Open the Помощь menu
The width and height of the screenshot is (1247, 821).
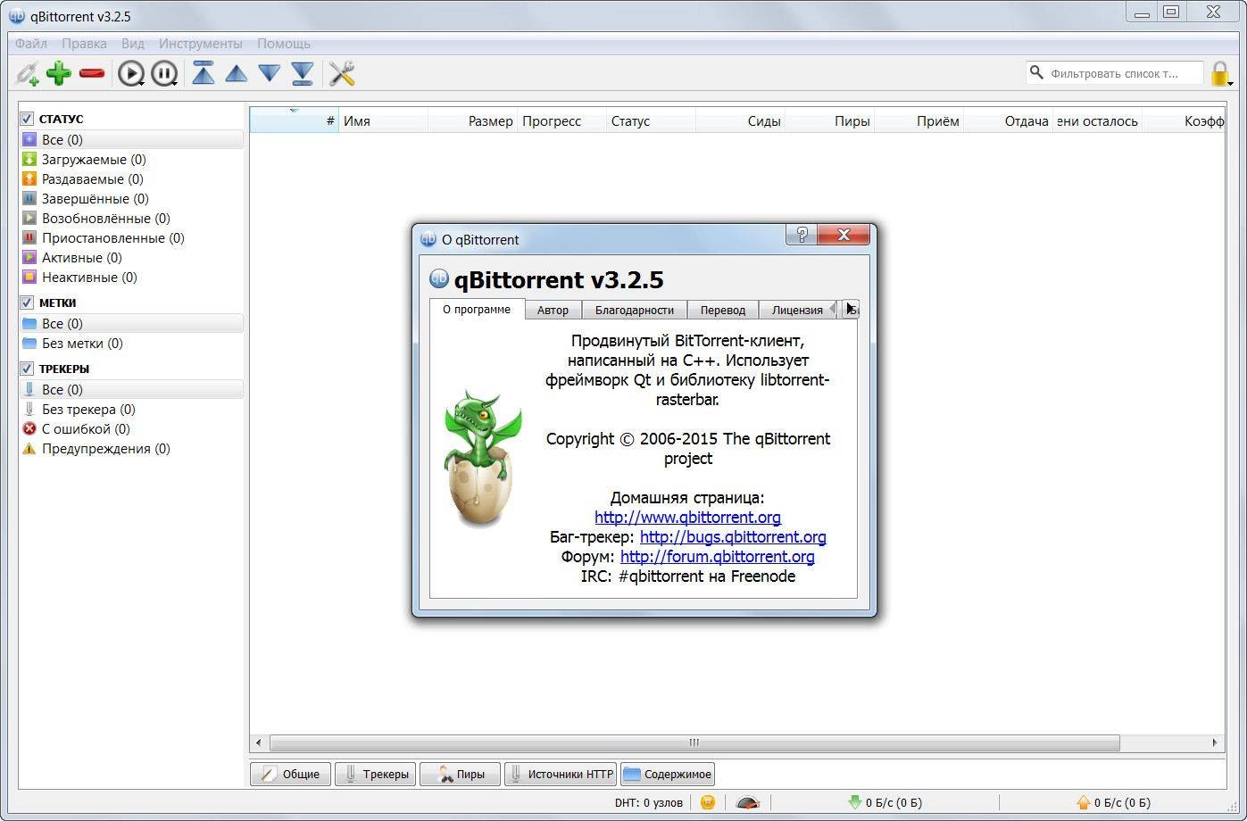284,43
